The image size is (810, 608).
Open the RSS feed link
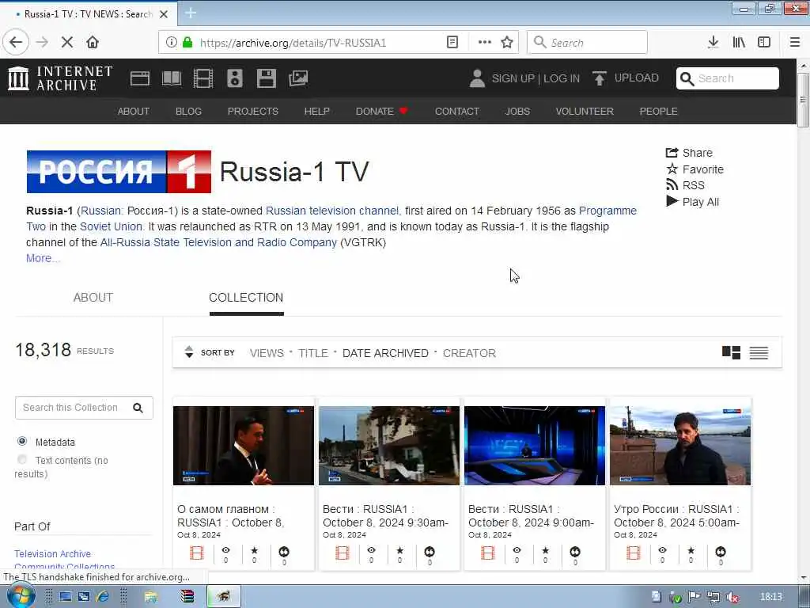click(x=685, y=185)
